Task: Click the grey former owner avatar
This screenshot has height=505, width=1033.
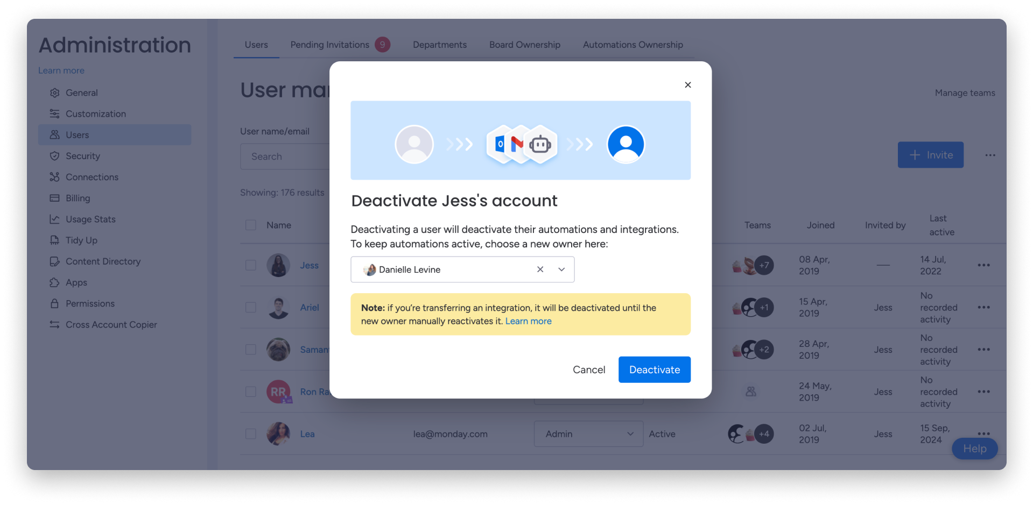Action: 414,144
